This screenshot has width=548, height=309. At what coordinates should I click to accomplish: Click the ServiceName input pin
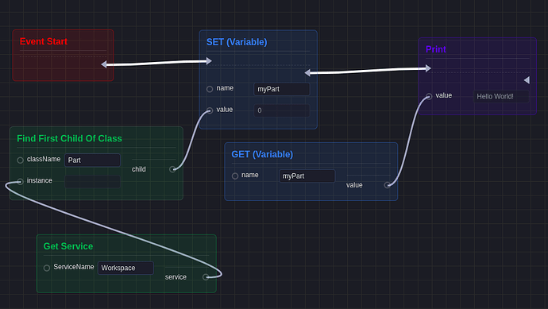pos(47,268)
